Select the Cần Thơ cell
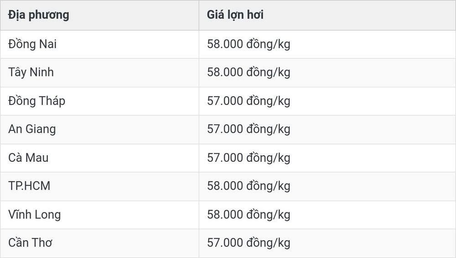The image size is (456, 258). (x=99, y=243)
